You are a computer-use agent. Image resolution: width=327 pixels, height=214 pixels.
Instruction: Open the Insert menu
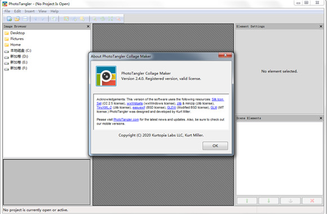pos(29,11)
